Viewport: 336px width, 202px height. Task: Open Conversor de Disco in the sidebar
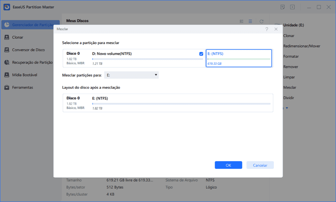pyautogui.click(x=29, y=50)
